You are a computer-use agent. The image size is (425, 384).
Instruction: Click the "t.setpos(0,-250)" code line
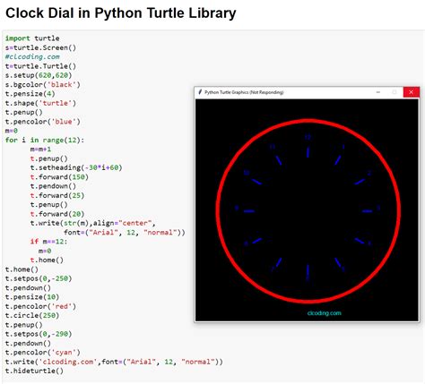pyautogui.click(x=39, y=278)
